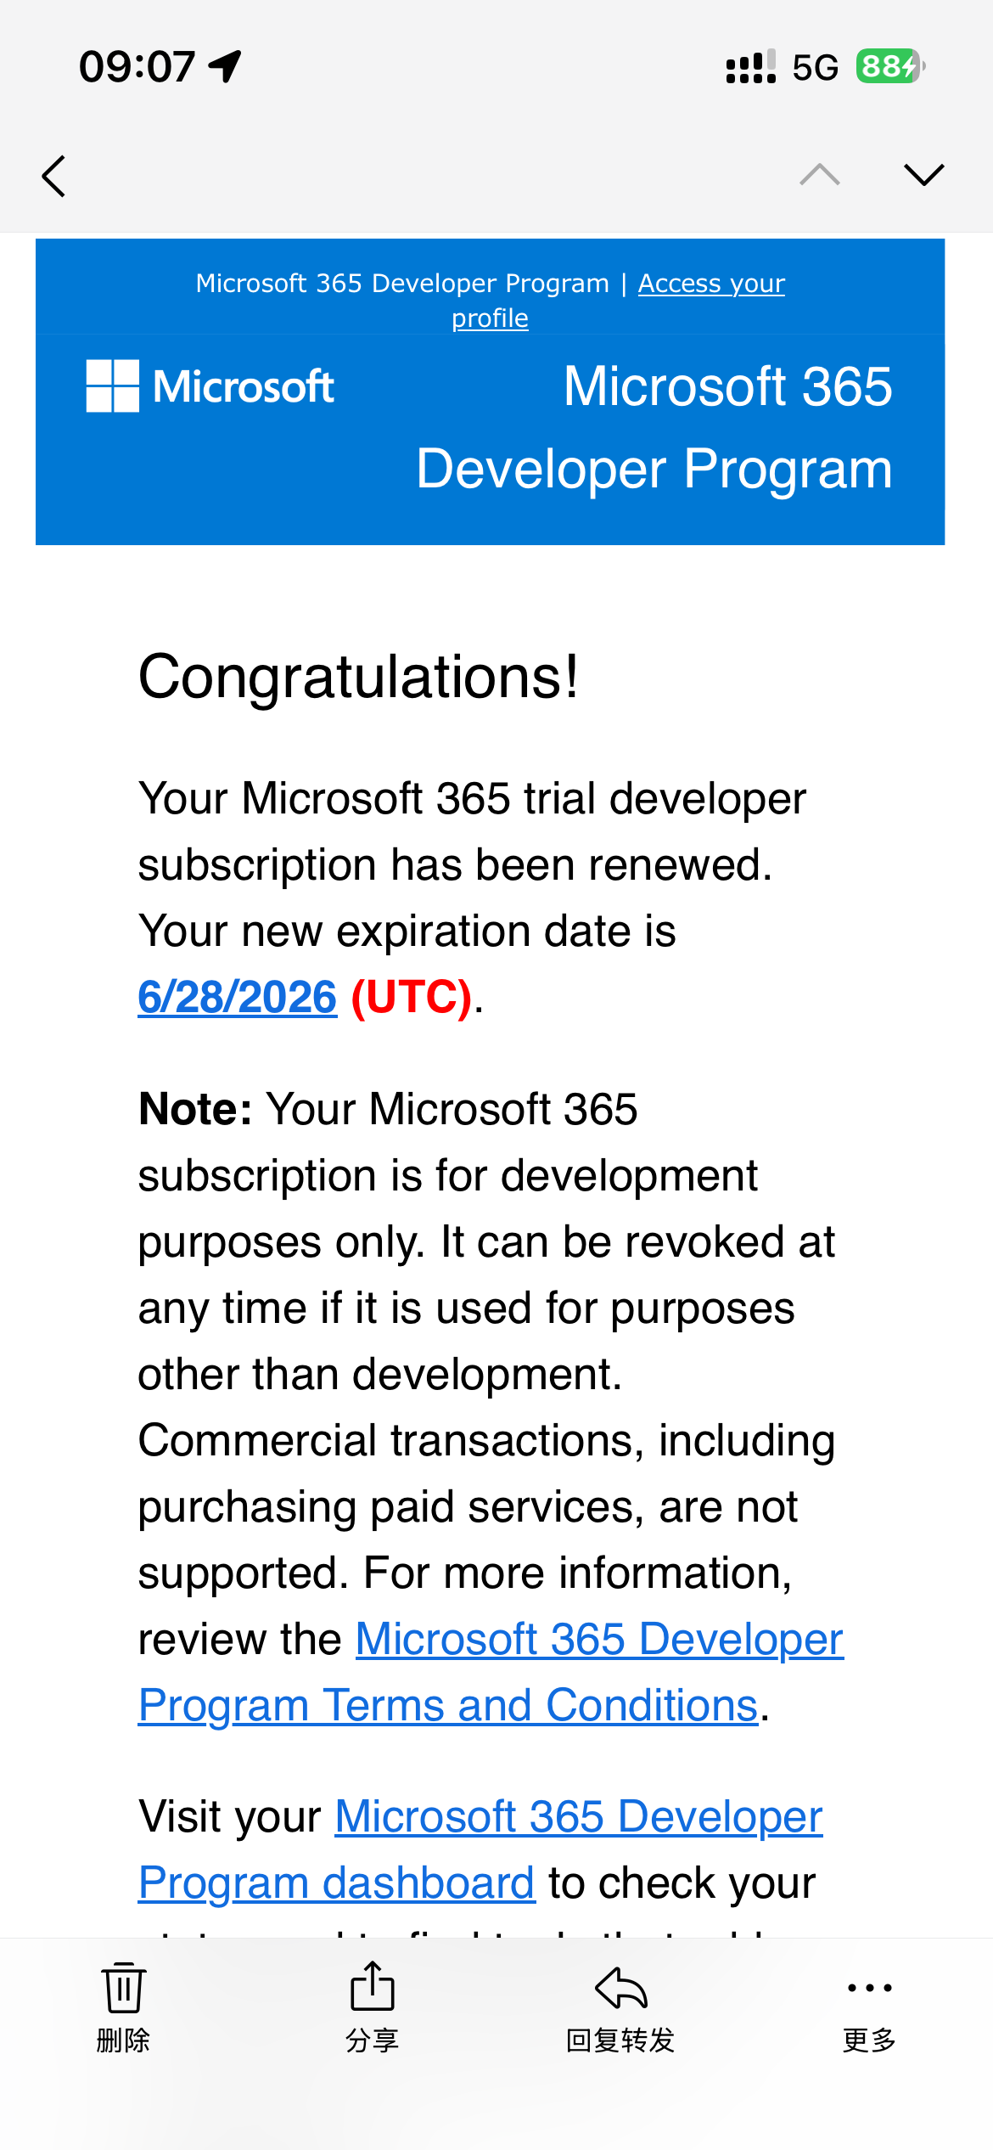
Task: Open the Developer Program dashboard link
Action: click(337, 1883)
